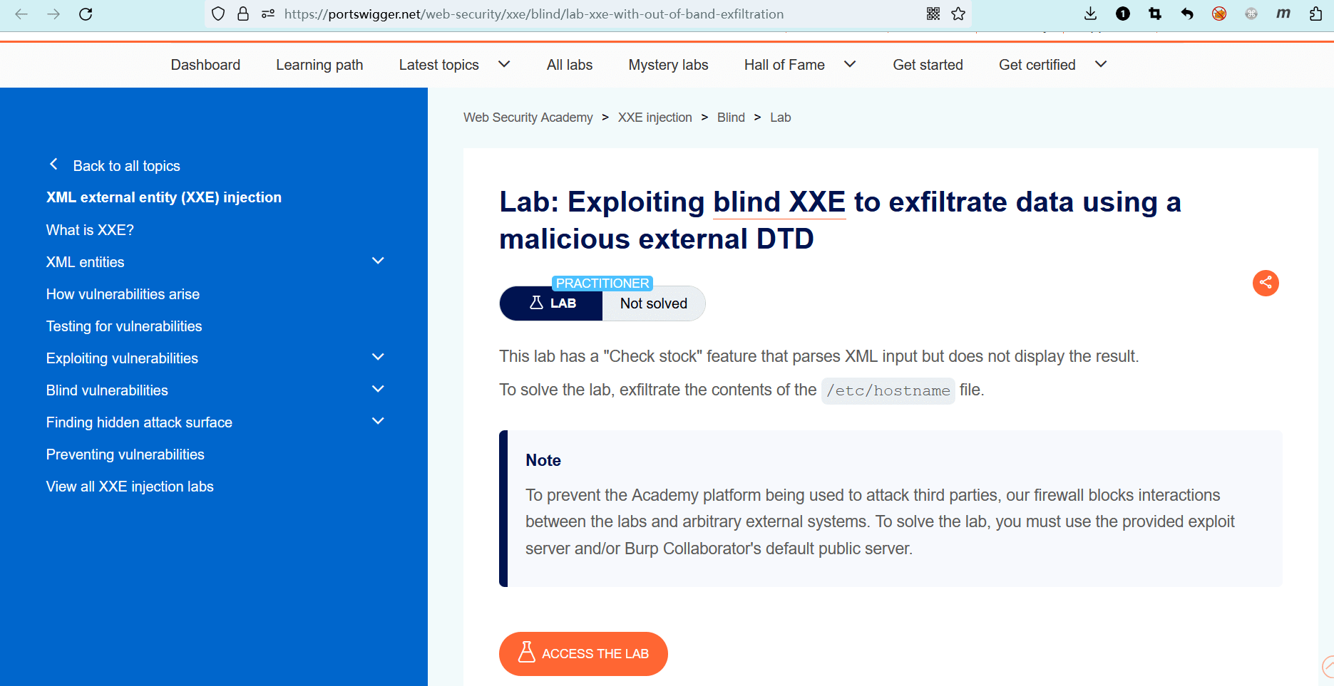Expand the Latest topics menu arrow
The image size is (1334, 686).
click(x=504, y=64)
